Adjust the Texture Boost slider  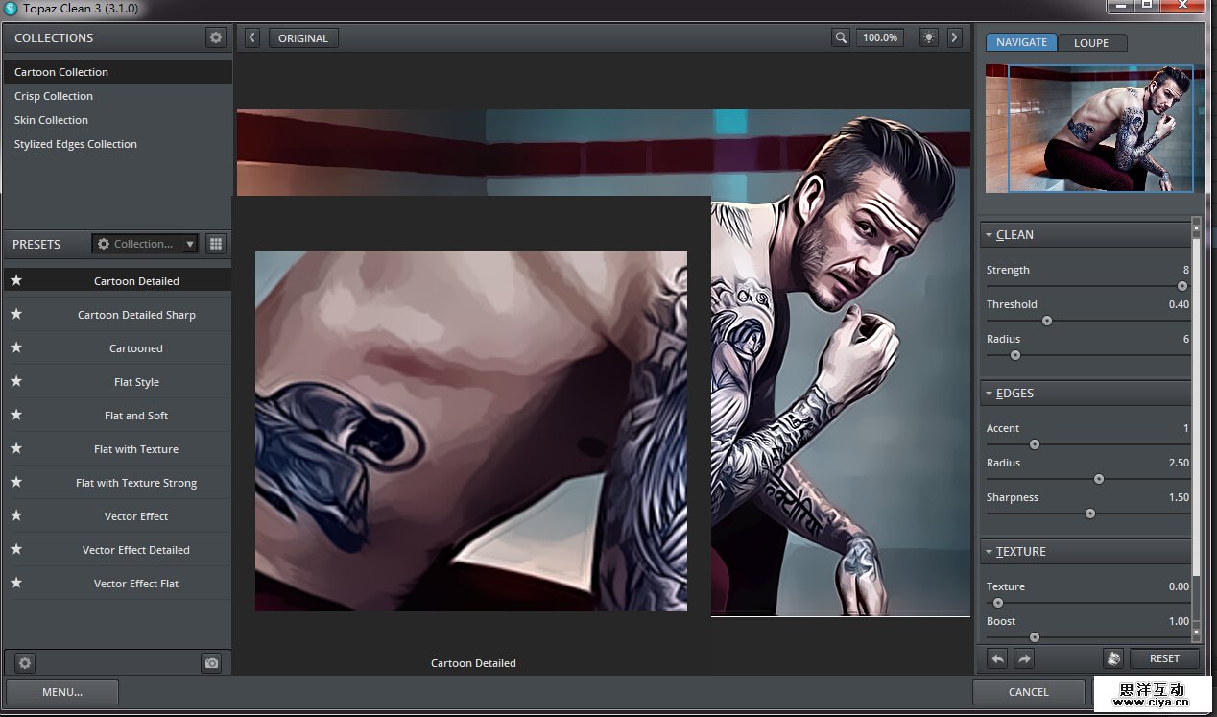pyautogui.click(x=1035, y=637)
